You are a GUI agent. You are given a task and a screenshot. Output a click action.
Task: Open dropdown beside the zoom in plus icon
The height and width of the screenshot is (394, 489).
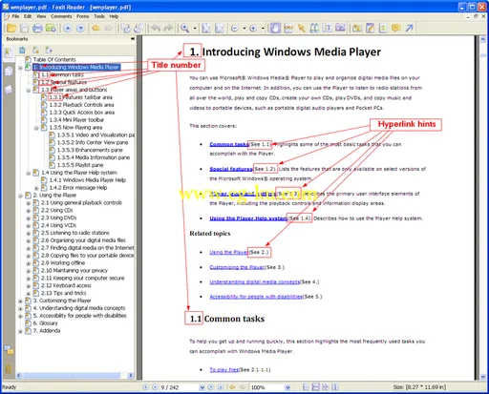(x=263, y=29)
